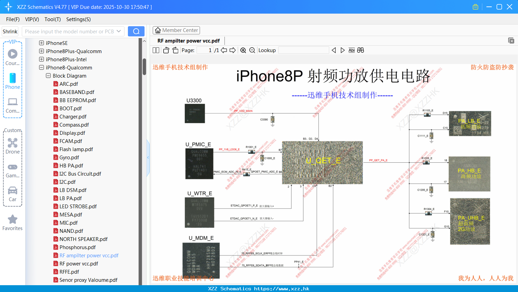Select the Game console category
The width and height of the screenshot is (518, 292).
pyautogui.click(x=13, y=170)
